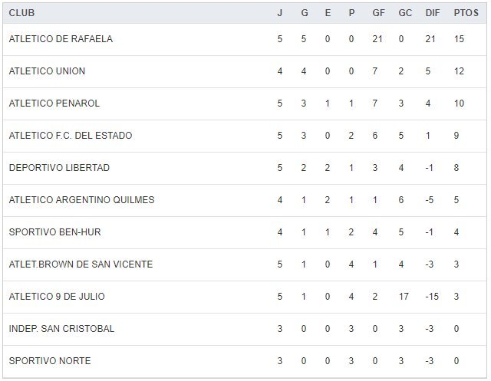Open the Atletico Penarol team entry
The width and height of the screenshot is (491, 381).
(x=54, y=103)
